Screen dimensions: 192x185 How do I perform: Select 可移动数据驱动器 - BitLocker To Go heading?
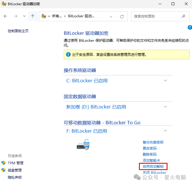[102, 123]
